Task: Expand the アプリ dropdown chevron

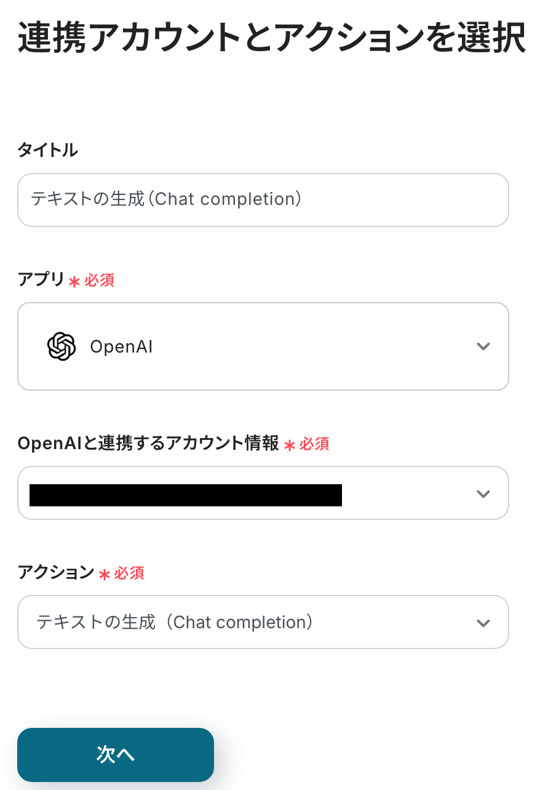Action: pos(483,346)
